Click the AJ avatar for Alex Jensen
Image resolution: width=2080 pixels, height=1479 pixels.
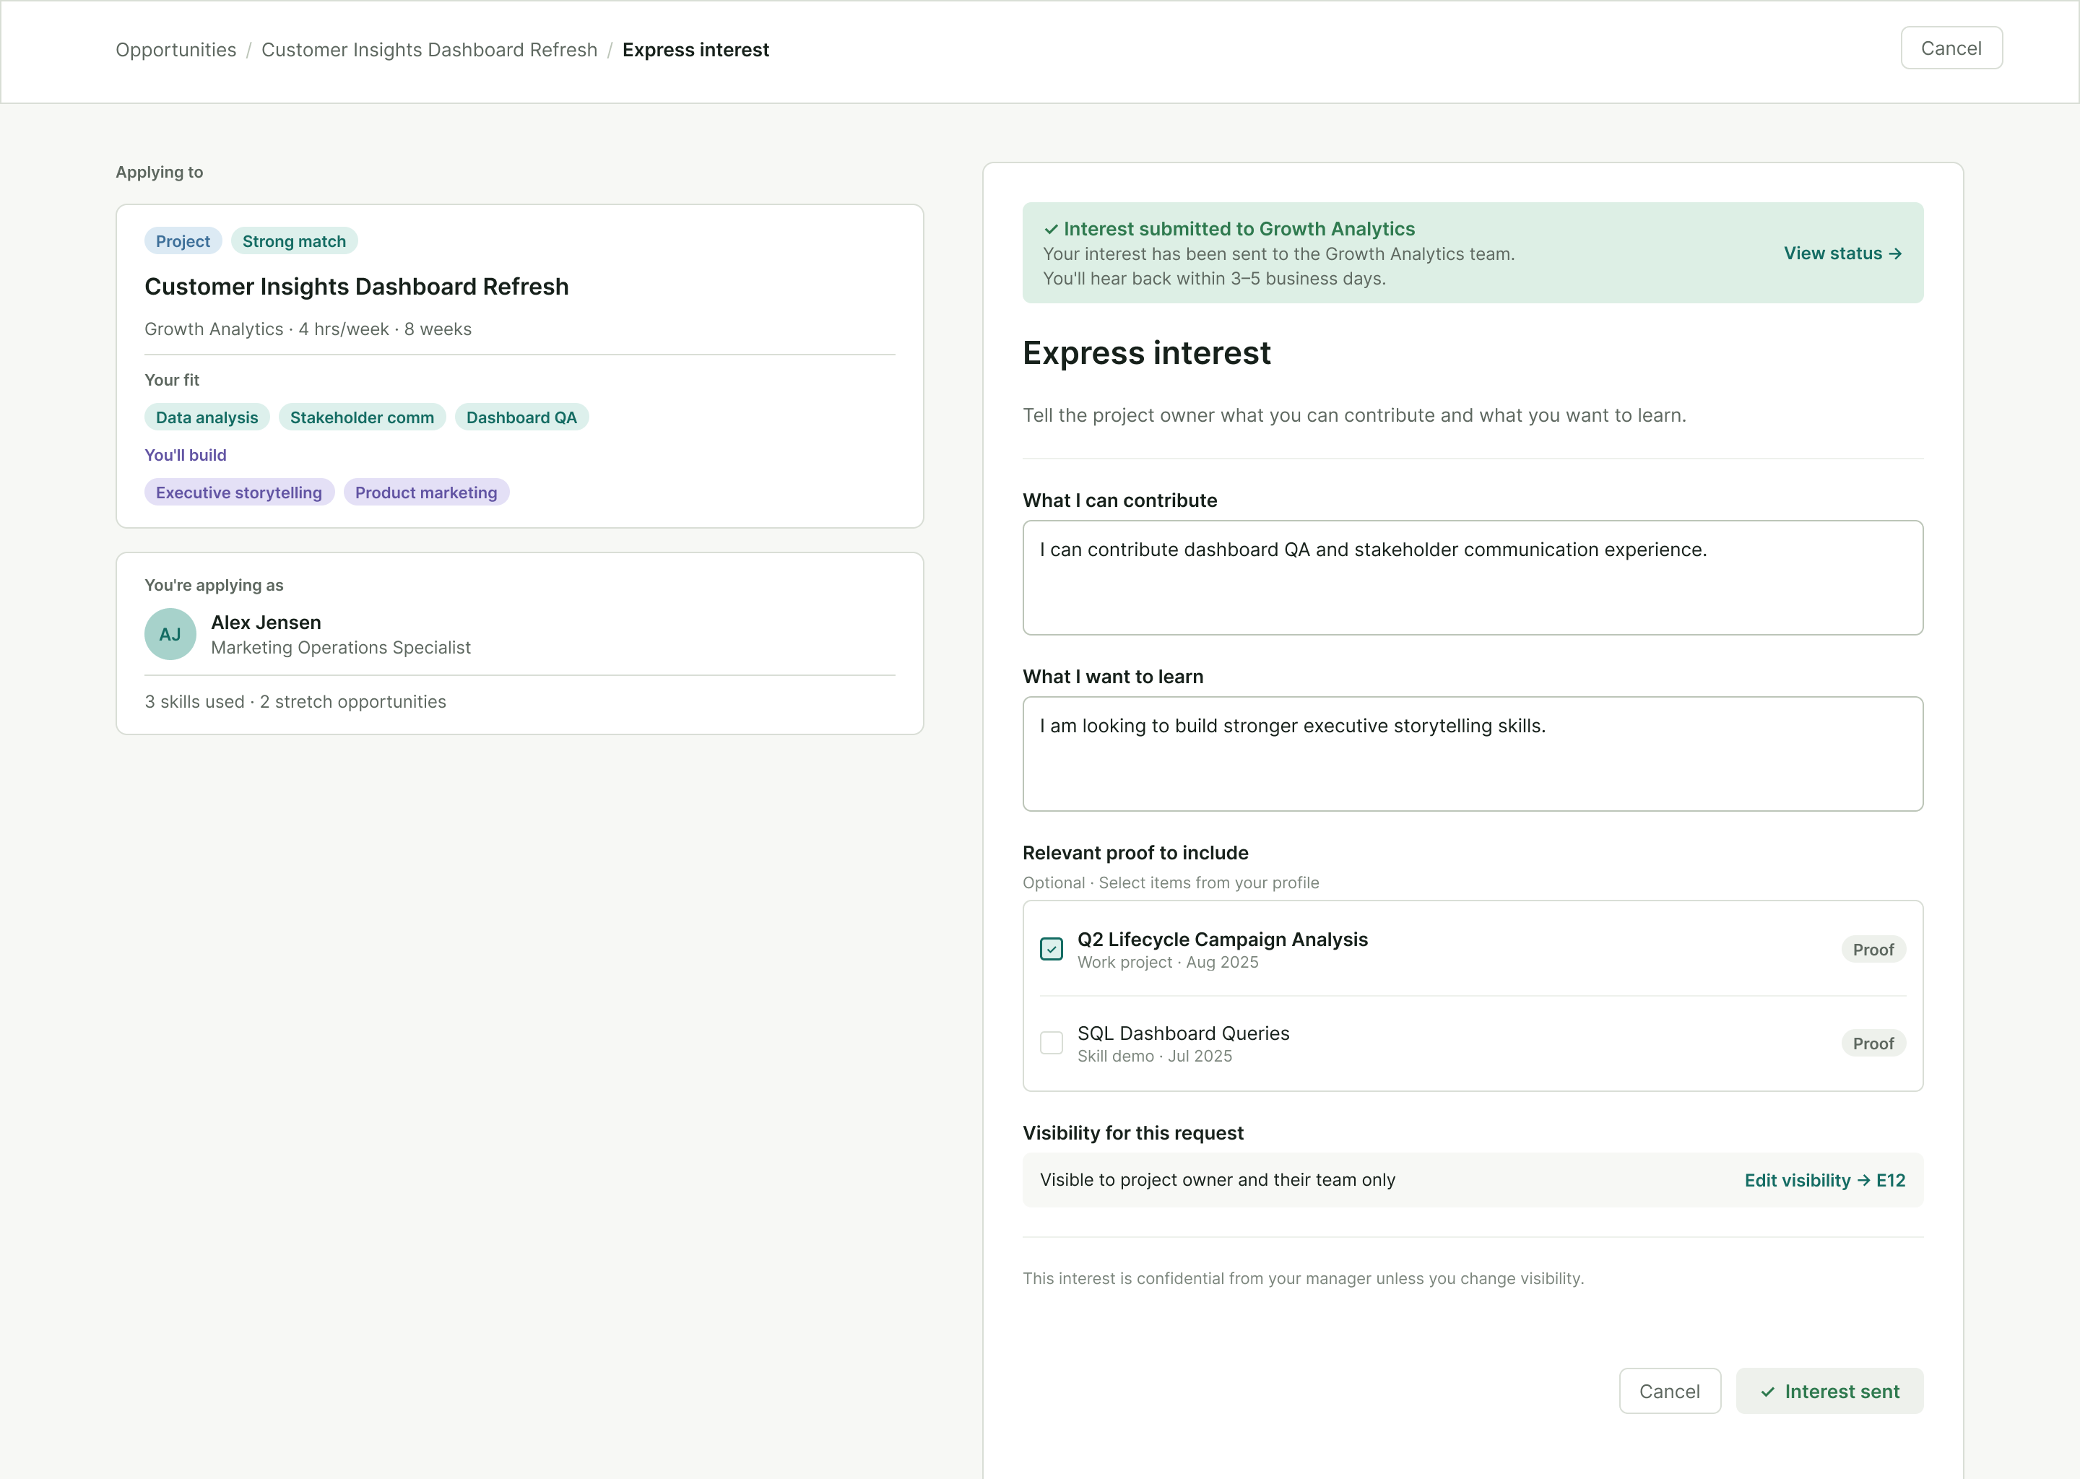pyautogui.click(x=170, y=634)
